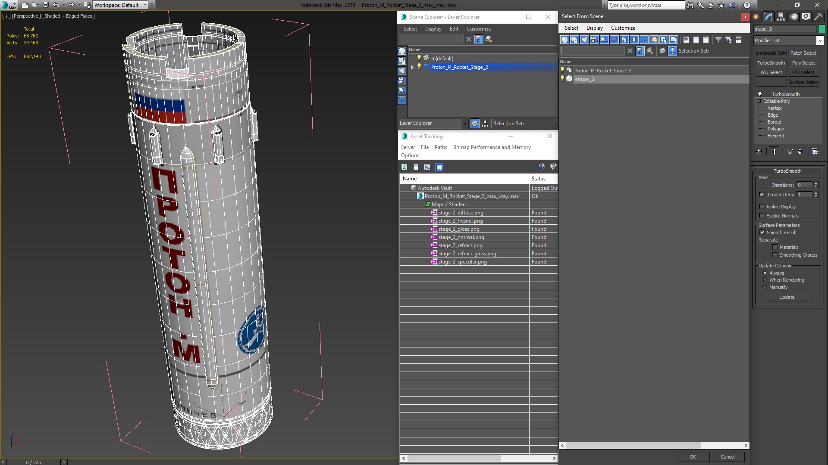Open the Display panel monitor icon

(x=806, y=17)
